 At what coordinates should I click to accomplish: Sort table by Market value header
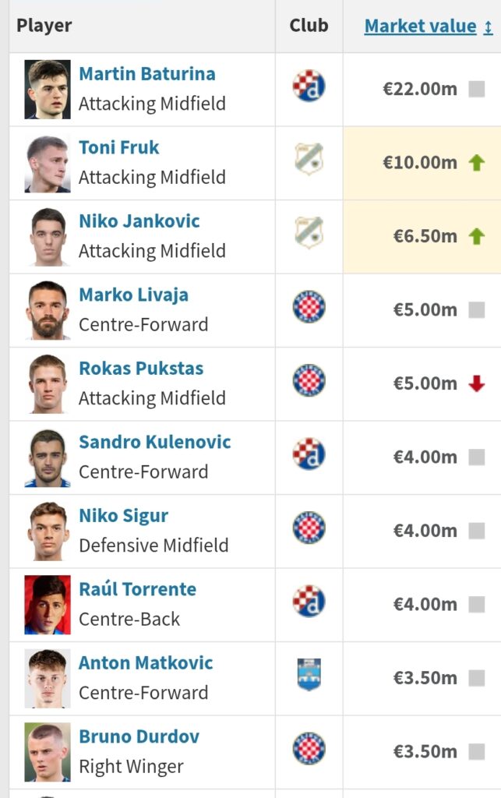420,26
